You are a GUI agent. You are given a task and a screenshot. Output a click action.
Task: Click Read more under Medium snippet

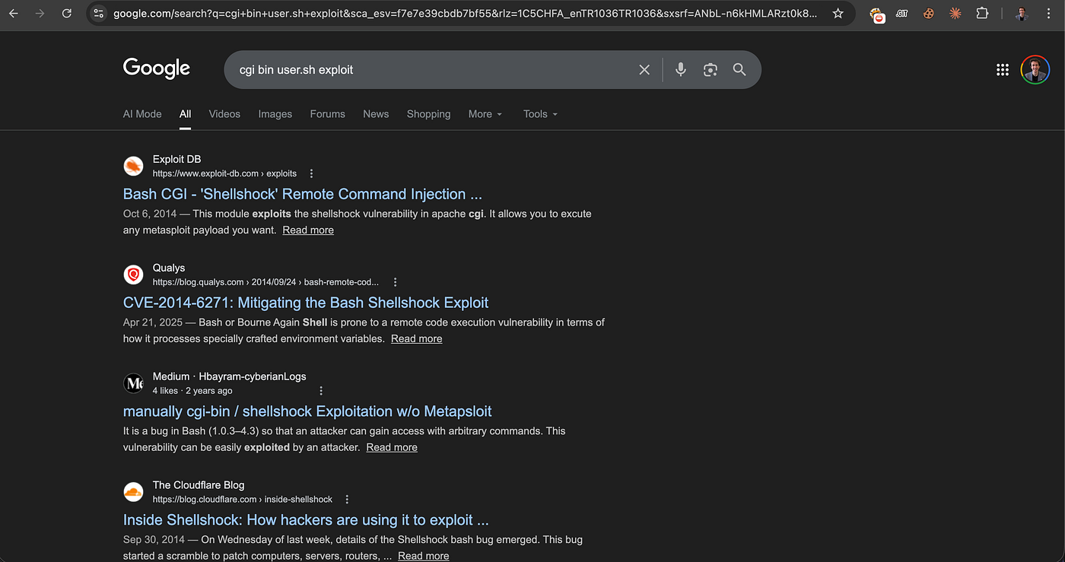click(x=392, y=447)
